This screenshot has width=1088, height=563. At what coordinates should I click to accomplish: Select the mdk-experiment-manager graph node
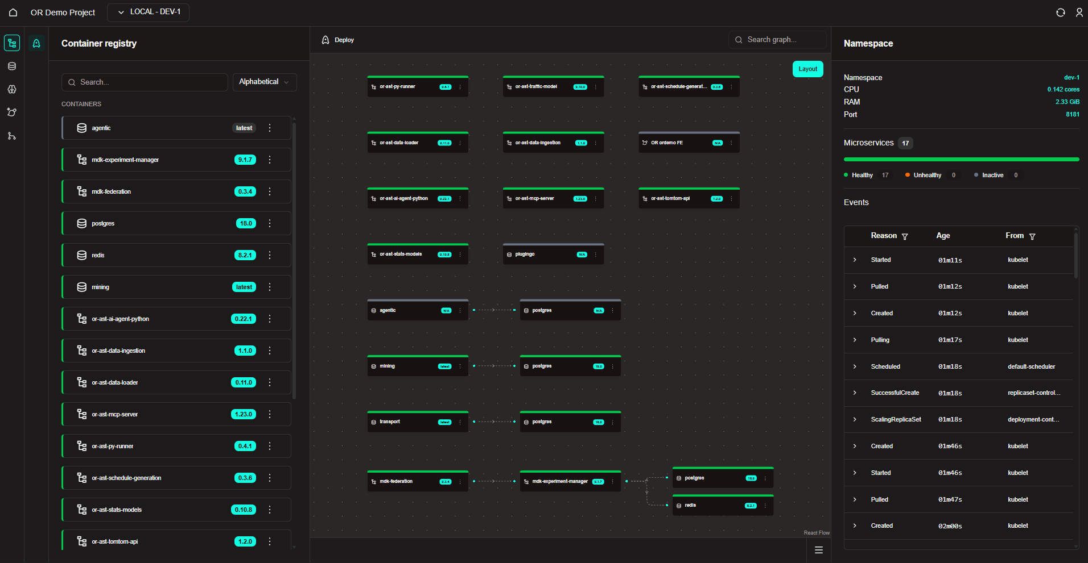(570, 481)
